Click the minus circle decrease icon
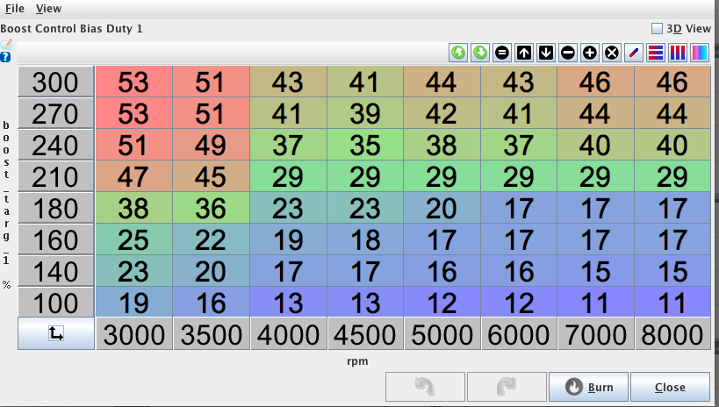Screen dimensions: 719x407 [567, 53]
